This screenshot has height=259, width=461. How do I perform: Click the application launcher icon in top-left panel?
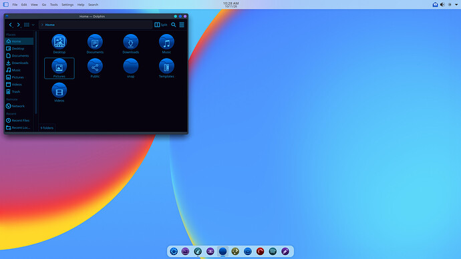pyautogui.click(x=5, y=5)
